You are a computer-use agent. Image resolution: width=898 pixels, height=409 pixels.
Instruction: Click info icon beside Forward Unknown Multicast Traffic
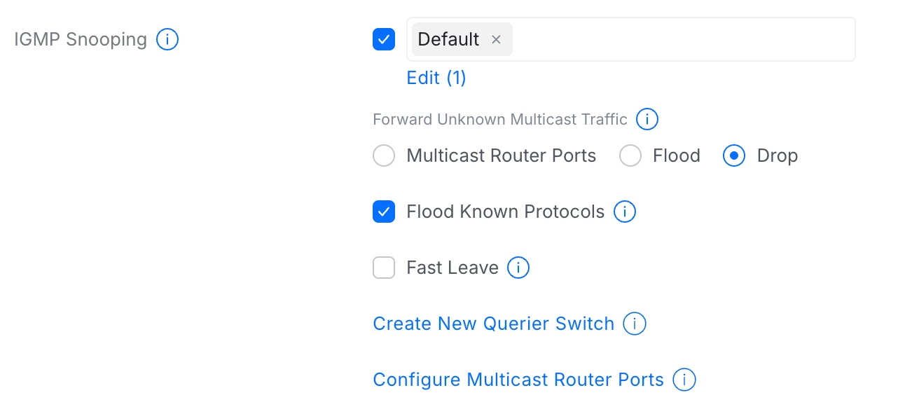(647, 119)
